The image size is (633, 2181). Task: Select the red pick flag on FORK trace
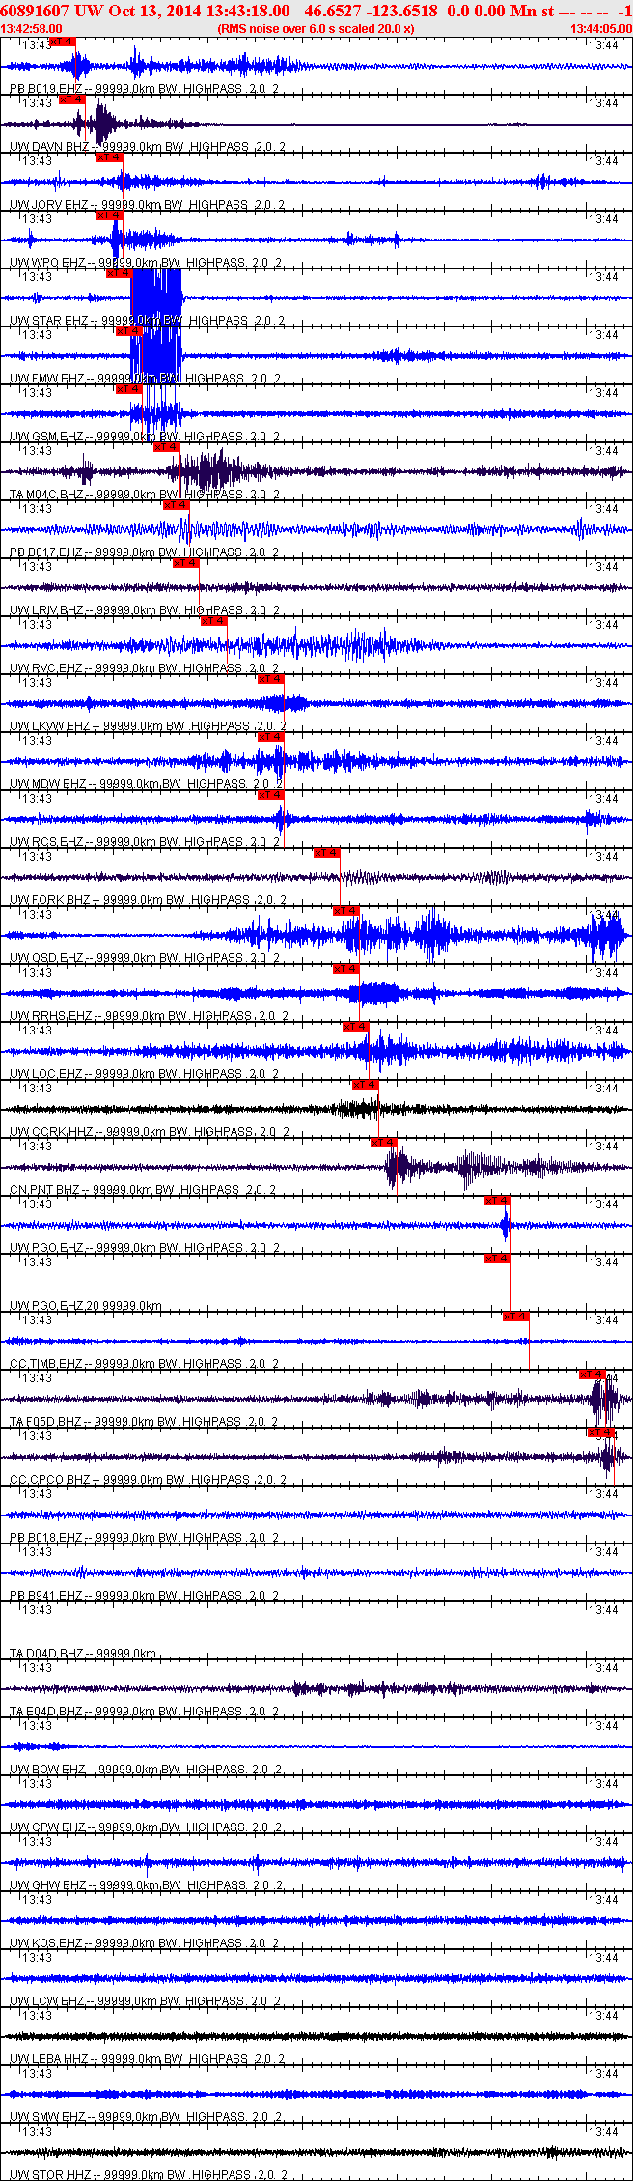point(327,853)
